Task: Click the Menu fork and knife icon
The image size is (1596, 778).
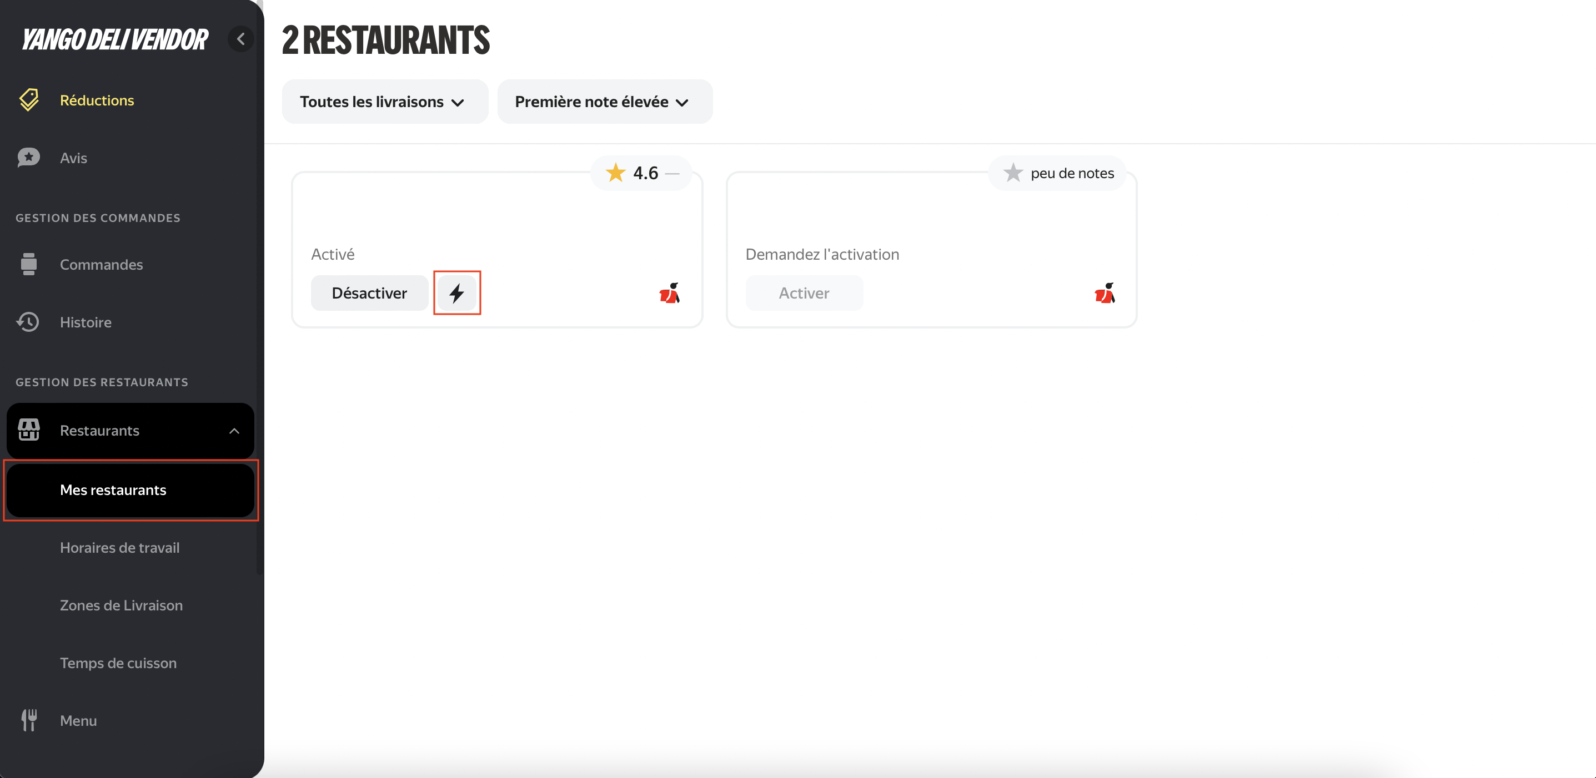Action: [x=29, y=720]
